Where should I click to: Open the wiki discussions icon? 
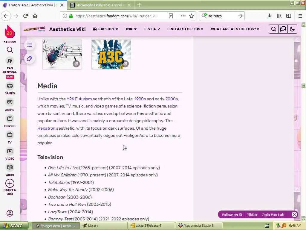tap(283, 29)
